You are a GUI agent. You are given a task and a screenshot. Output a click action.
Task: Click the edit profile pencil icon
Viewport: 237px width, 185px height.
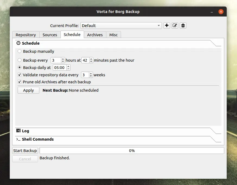tap(175, 25)
